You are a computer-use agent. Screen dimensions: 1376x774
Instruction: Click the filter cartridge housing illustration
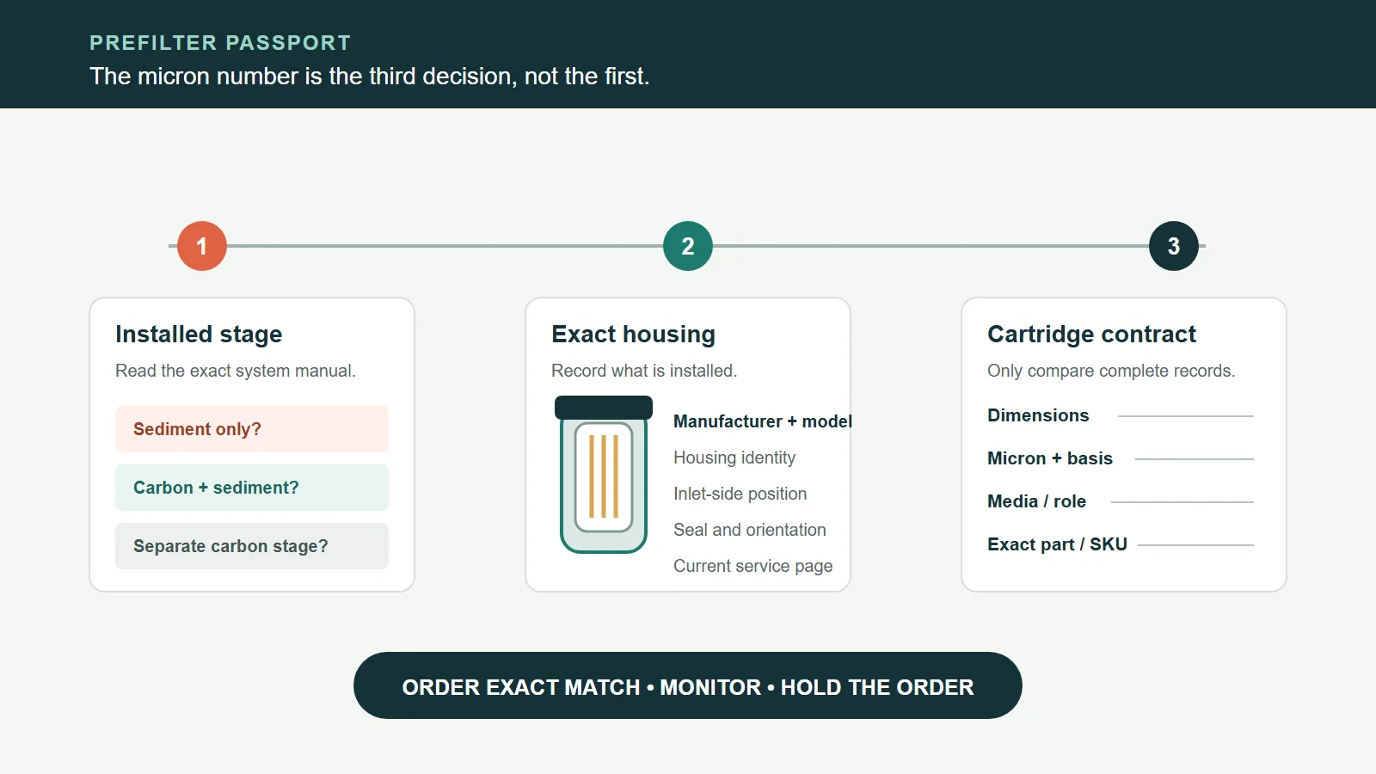[x=604, y=475]
